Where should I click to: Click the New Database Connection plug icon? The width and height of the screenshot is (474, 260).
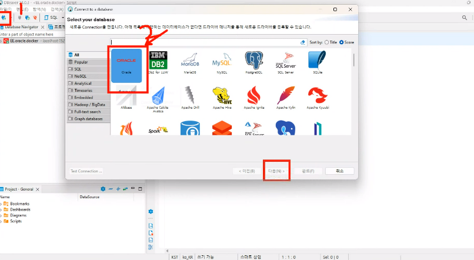pyautogui.click(x=4, y=18)
